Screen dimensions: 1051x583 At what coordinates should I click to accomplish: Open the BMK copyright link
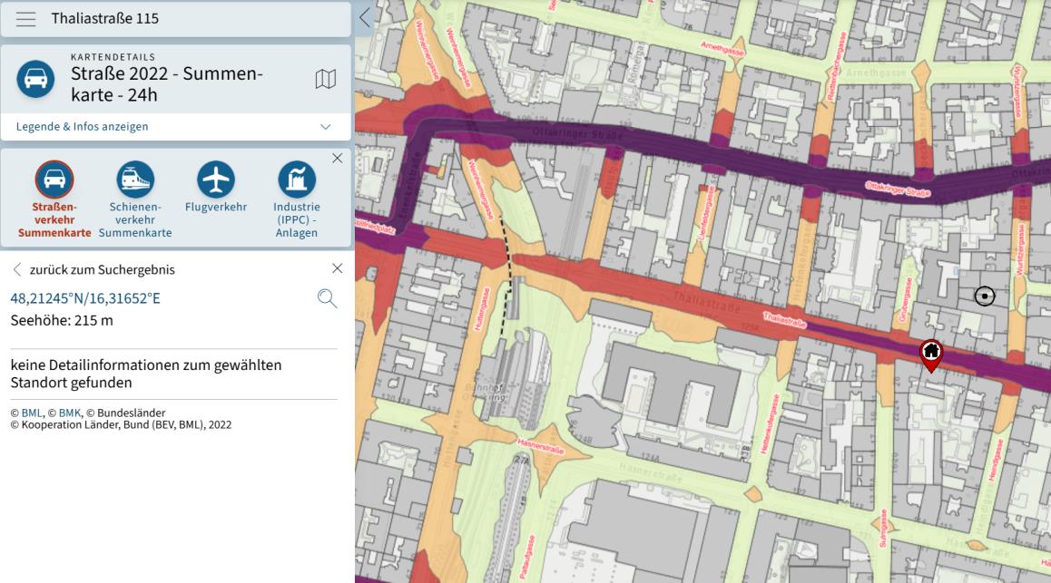70,413
